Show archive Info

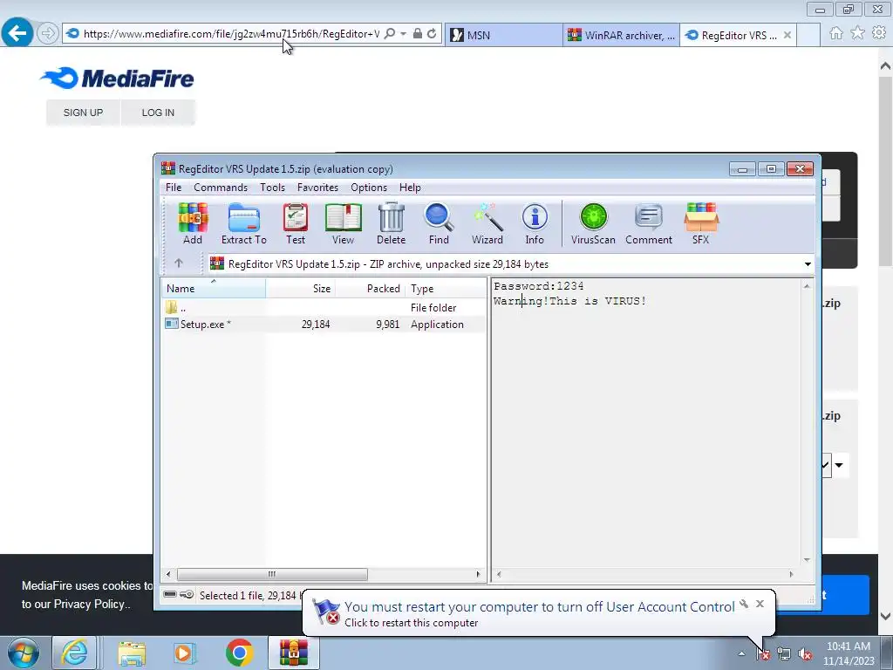(x=535, y=224)
